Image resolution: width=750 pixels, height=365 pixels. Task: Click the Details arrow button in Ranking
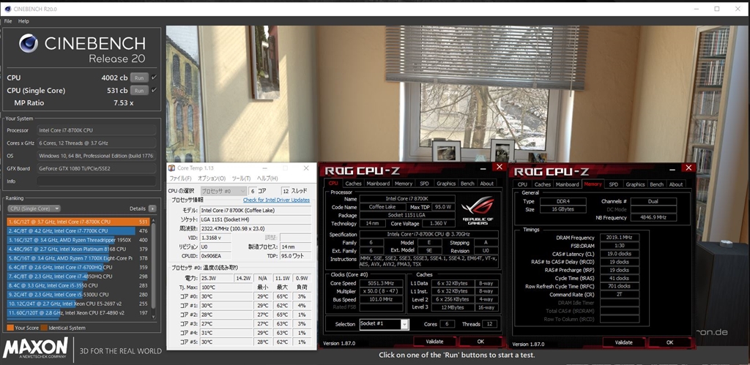pyautogui.click(x=152, y=208)
